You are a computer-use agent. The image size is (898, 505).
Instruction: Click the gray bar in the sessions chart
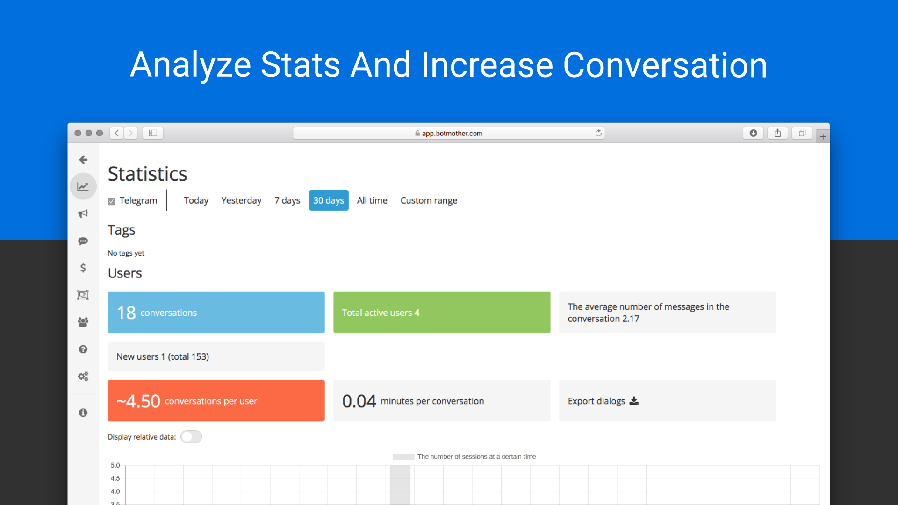pos(400,485)
